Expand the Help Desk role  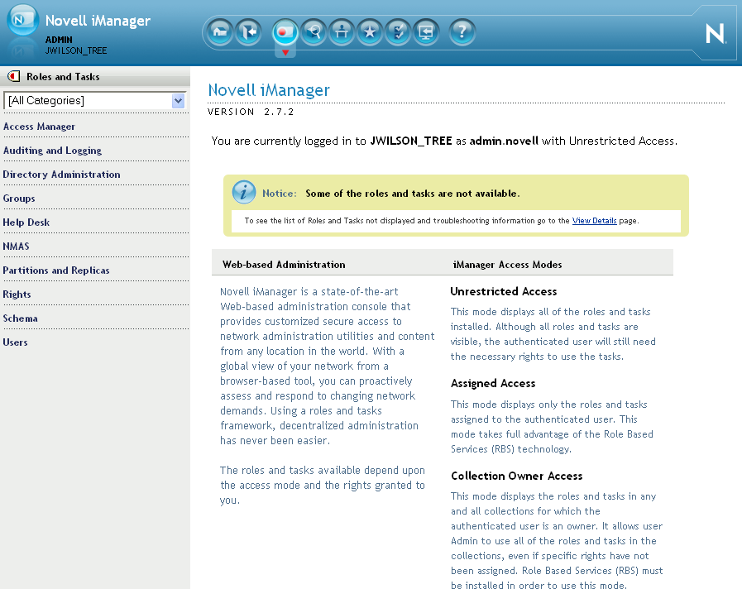26,223
